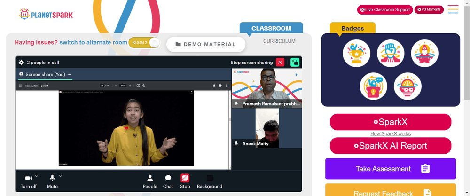Click the red stop screen sharing X button
The width and height of the screenshot is (470, 196).
(x=280, y=63)
